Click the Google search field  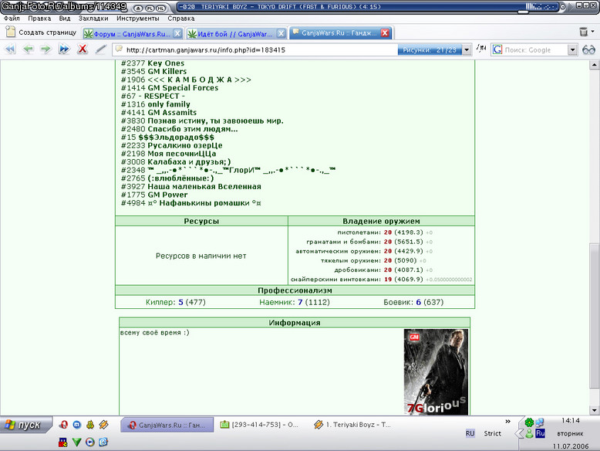(x=535, y=50)
